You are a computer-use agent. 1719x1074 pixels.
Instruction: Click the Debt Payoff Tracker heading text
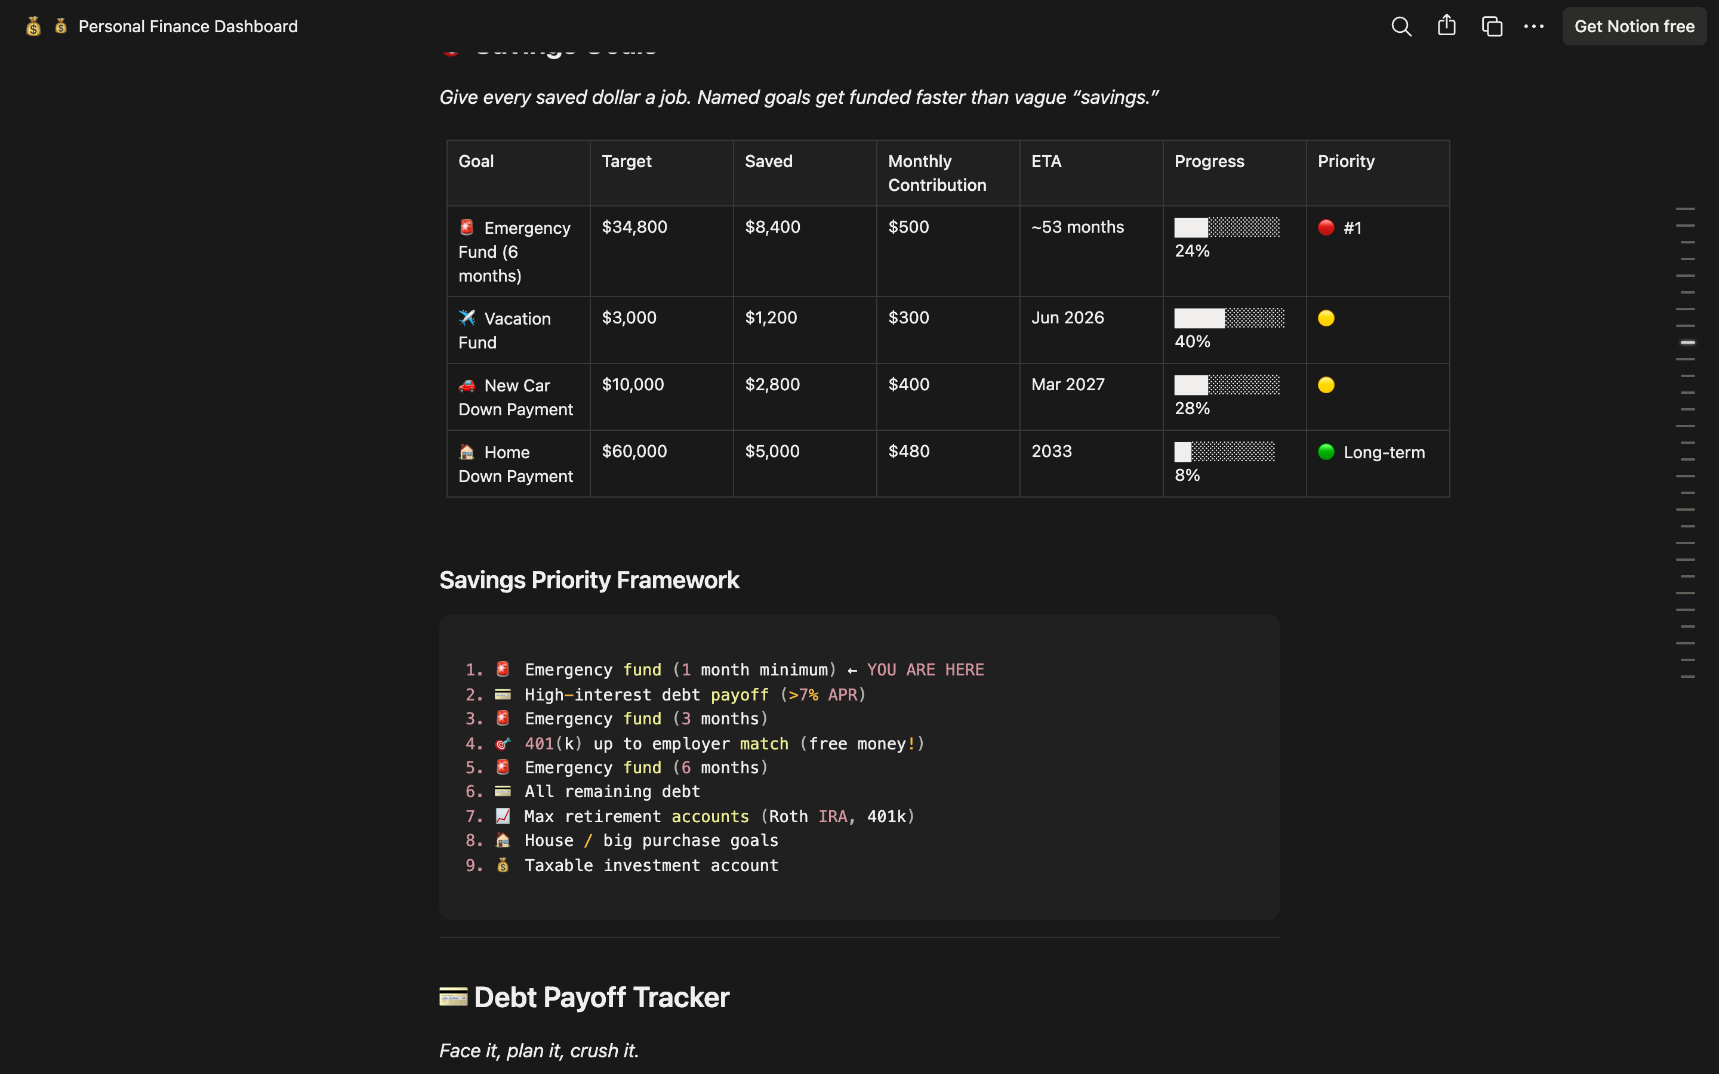coord(601,996)
